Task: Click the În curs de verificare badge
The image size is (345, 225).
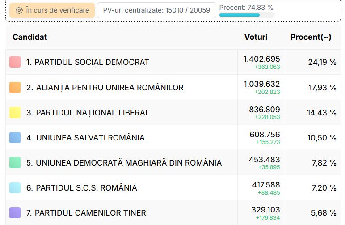Action: pyautogui.click(x=52, y=10)
